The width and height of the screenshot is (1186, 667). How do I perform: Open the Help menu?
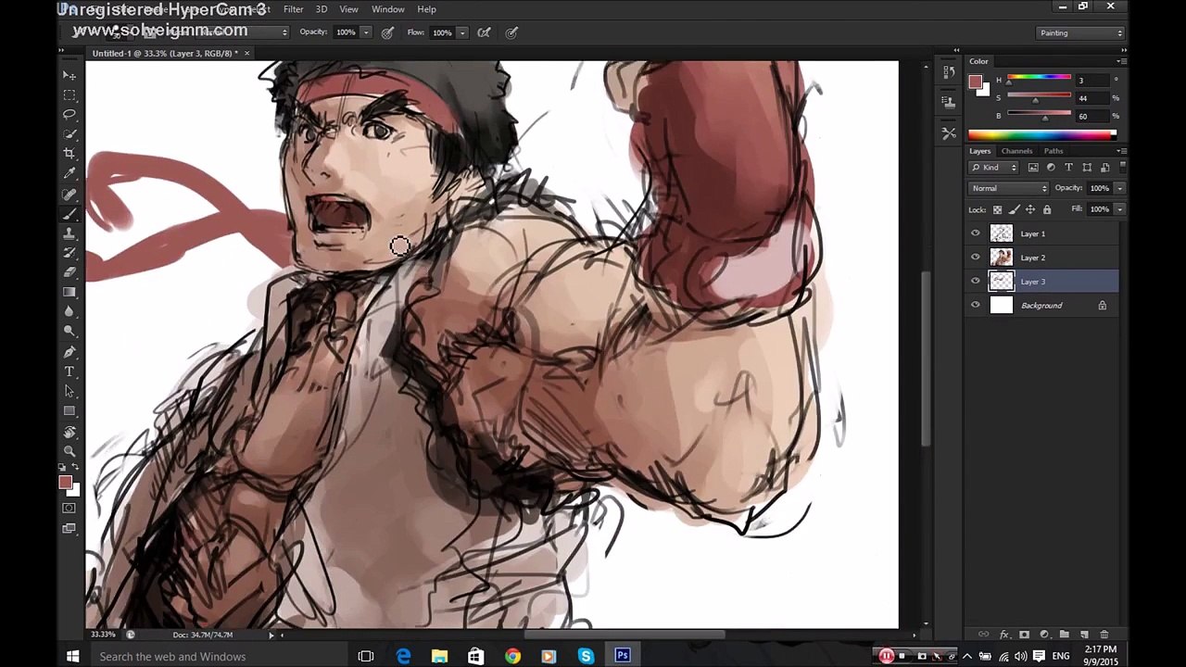coord(426,9)
